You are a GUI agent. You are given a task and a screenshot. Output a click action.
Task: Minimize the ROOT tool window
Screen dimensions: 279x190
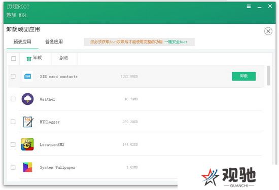tap(259, 7)
